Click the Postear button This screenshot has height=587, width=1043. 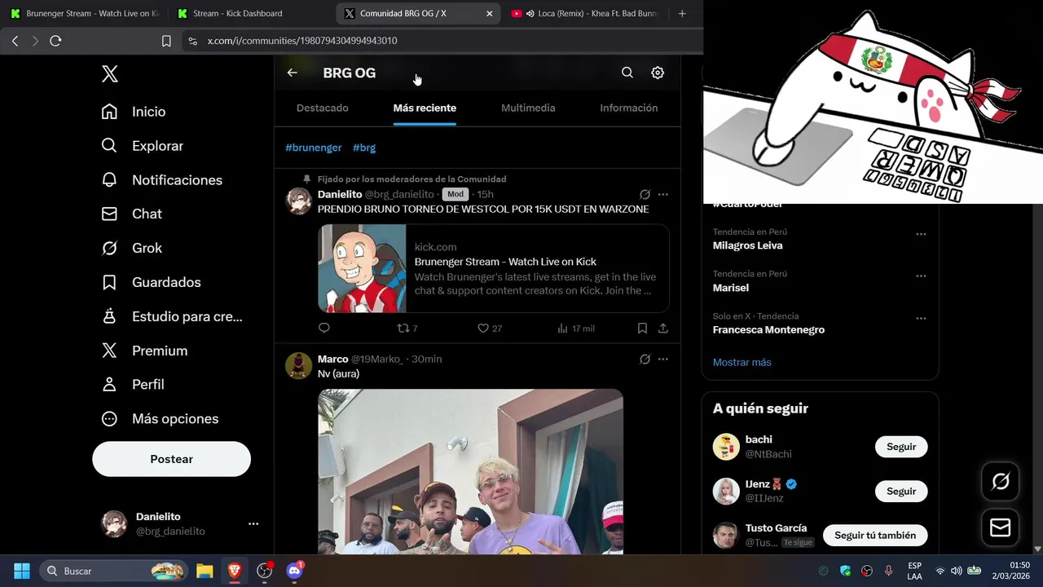pyautogui.click(x=171, y=459)
